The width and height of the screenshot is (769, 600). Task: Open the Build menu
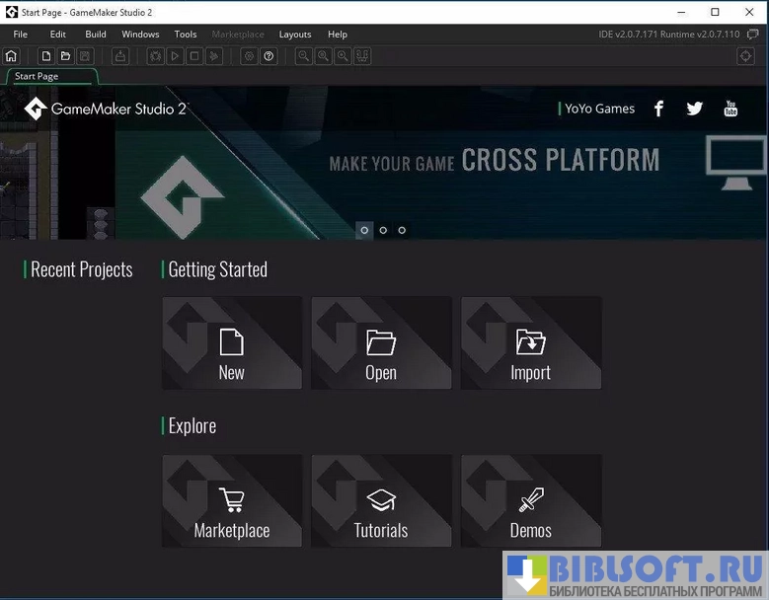tap(95, 35)
